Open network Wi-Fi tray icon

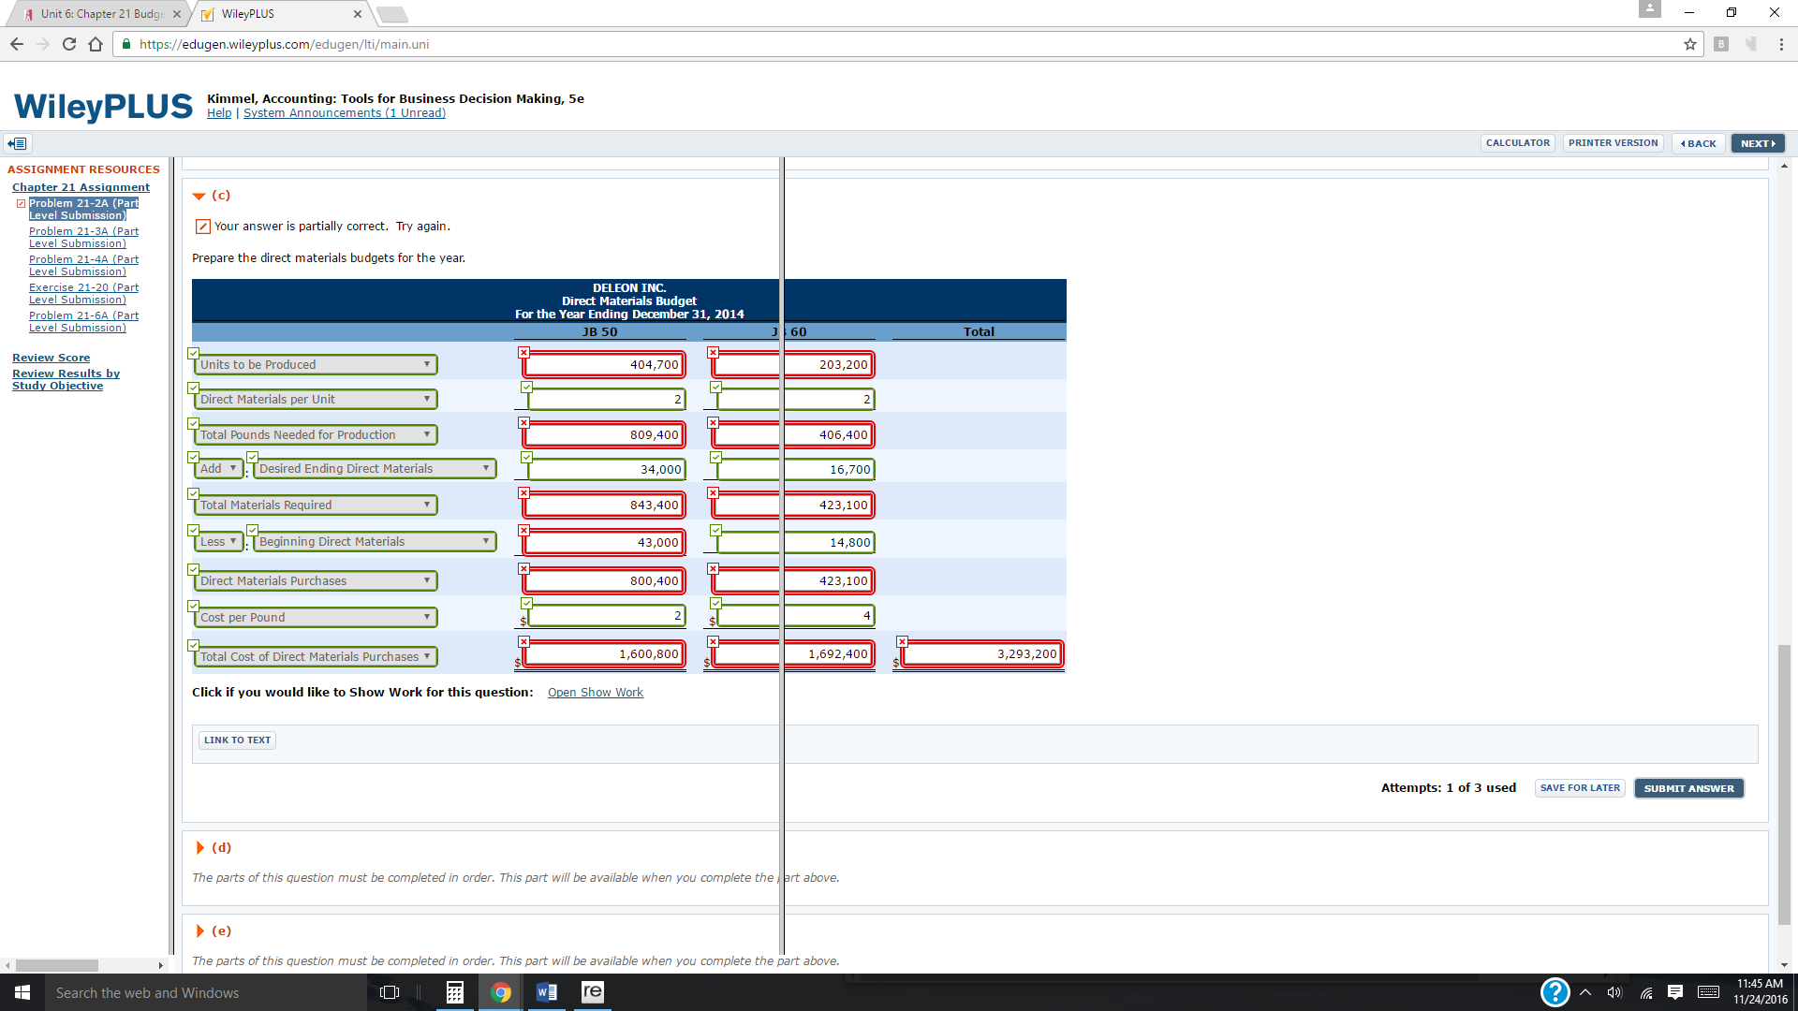point(1645,992)
